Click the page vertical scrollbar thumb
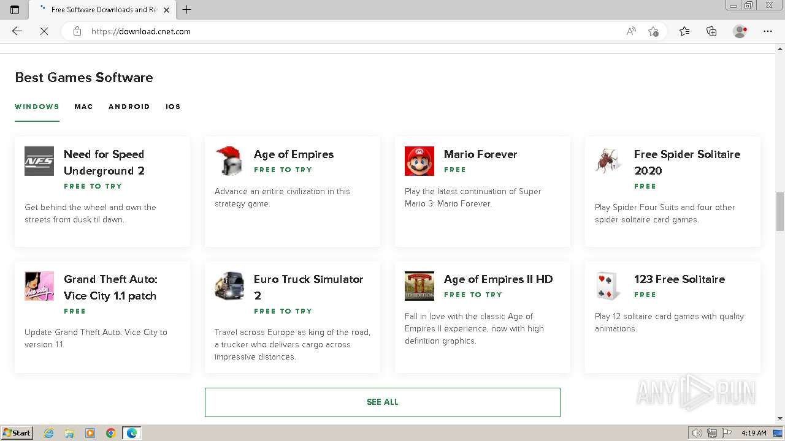 point(780,211)
